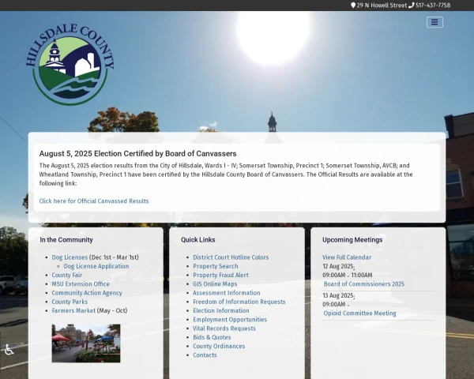Click the '13 Aug 2025' date text
This screenshot has width=474, height=379.
pos(338,295)
